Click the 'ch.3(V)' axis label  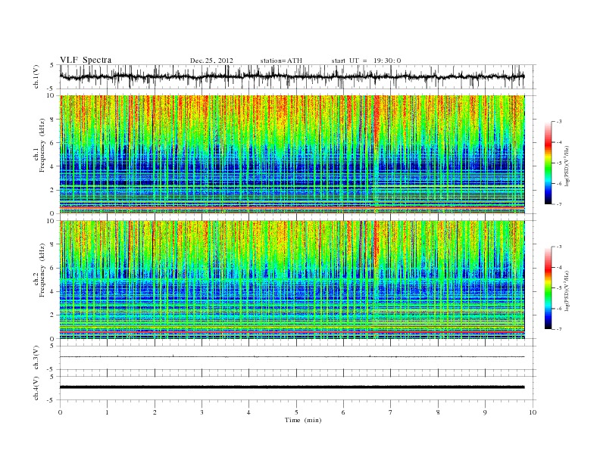[x=36, y=358]
